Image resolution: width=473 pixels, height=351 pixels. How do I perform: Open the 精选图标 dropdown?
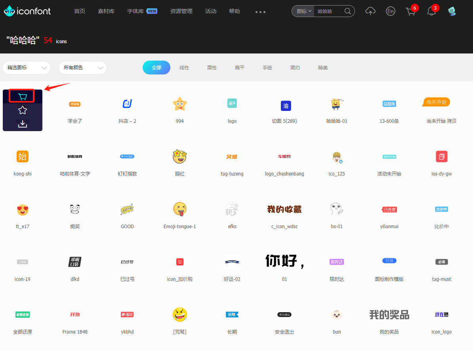coord(26,68)
